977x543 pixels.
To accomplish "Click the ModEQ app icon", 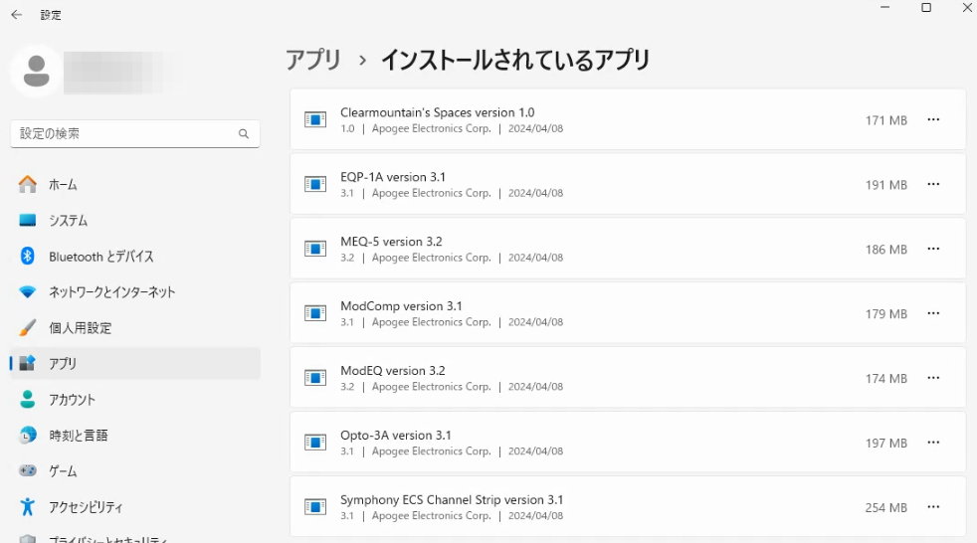I will point(315,378).
